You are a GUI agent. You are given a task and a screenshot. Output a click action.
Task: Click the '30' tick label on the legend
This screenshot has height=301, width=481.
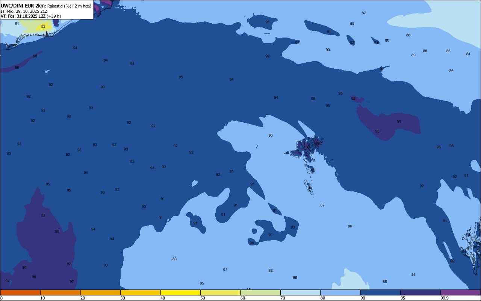(x=123, y=298)
